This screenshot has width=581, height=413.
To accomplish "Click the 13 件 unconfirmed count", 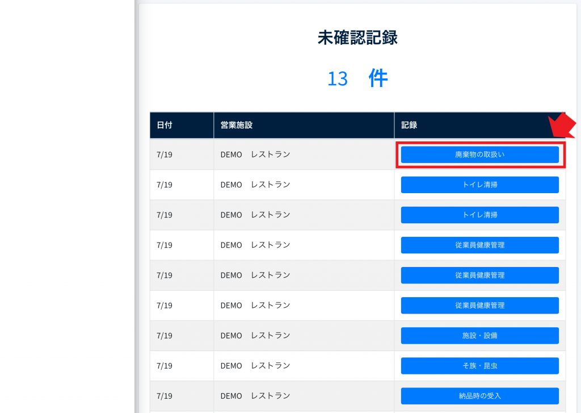I will pyautogui.click(x=357, y=78).
